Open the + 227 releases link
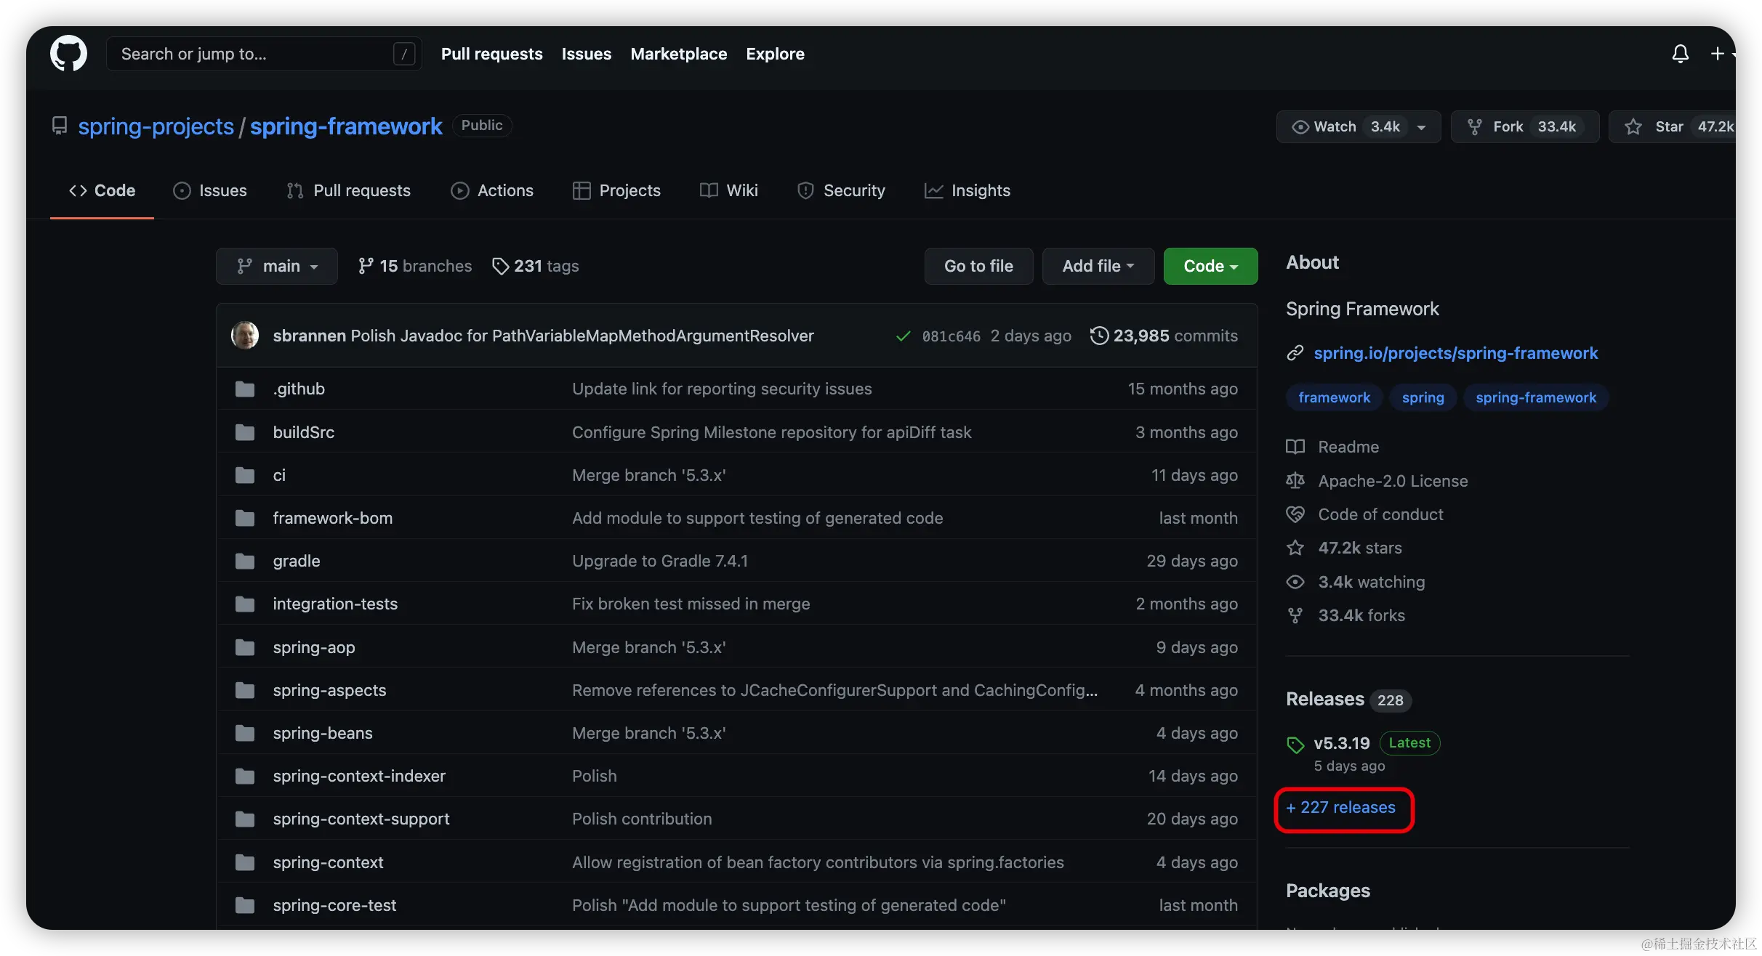Image resolution: width=1762 pixels, height=956 pixels. tap(1341, 808)
